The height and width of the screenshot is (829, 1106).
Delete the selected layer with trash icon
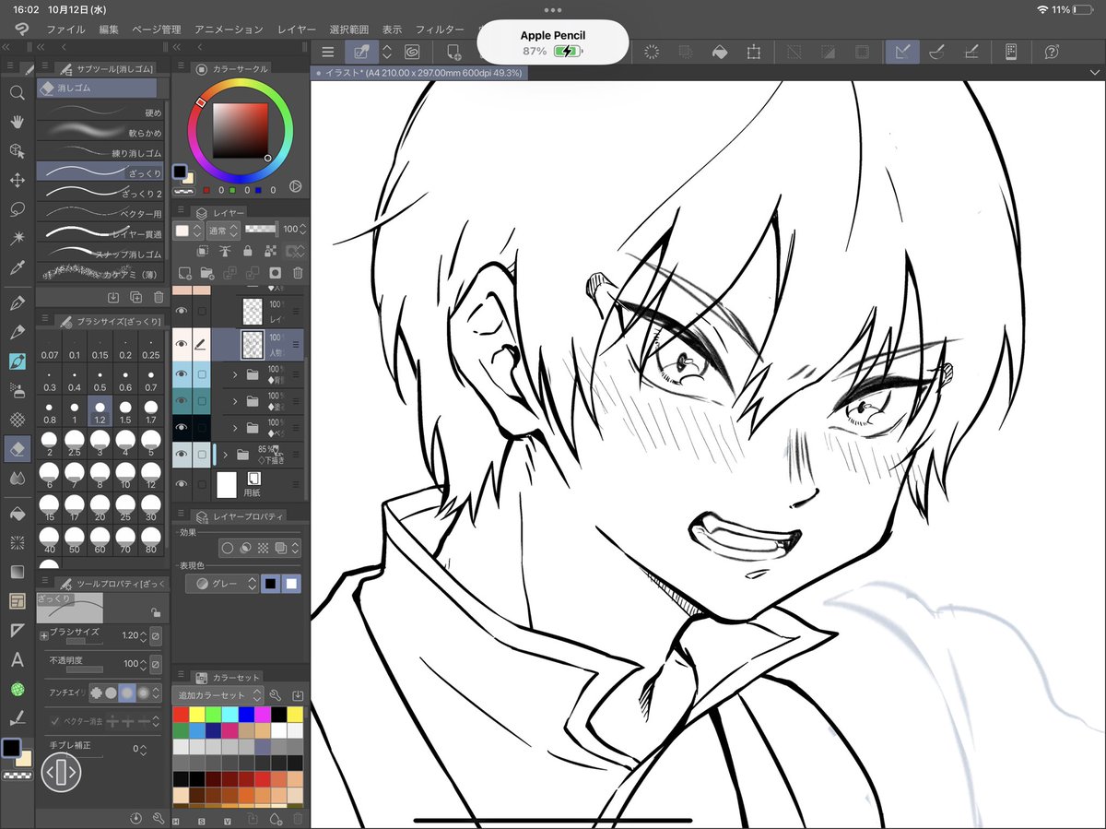(x=297, y=273)
